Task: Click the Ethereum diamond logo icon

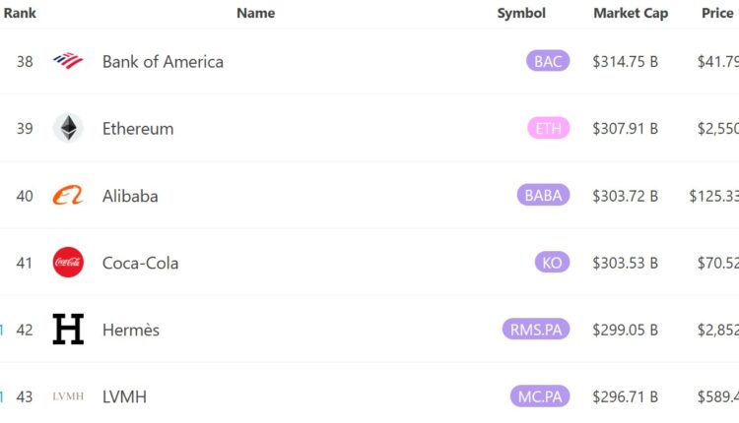Action: (68, 128)
